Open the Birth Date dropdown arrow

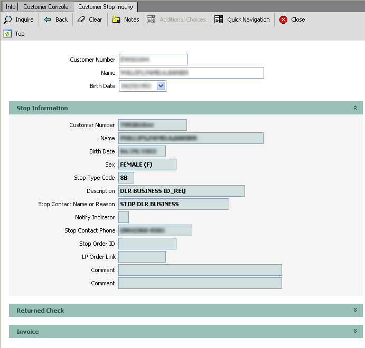point(161,85)
